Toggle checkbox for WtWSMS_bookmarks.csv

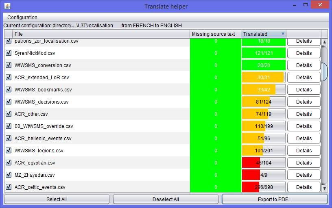click(x=8, y=90)
